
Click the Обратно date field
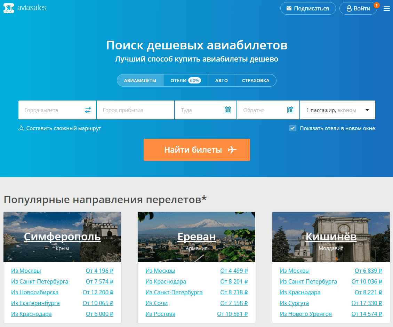(268, 110)
